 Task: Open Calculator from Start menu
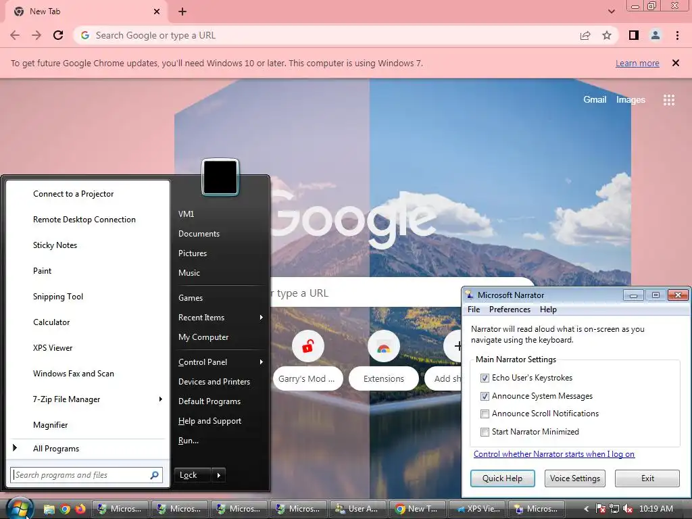(87, 322)
